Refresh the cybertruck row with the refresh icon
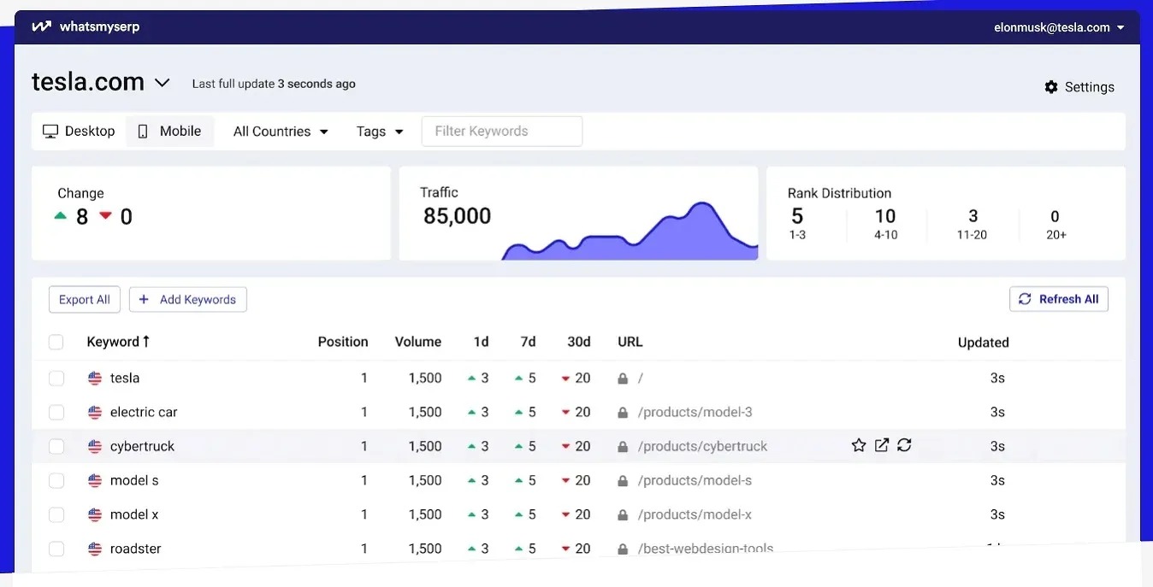Viewport: 1153px width, 587px height. 904,445
